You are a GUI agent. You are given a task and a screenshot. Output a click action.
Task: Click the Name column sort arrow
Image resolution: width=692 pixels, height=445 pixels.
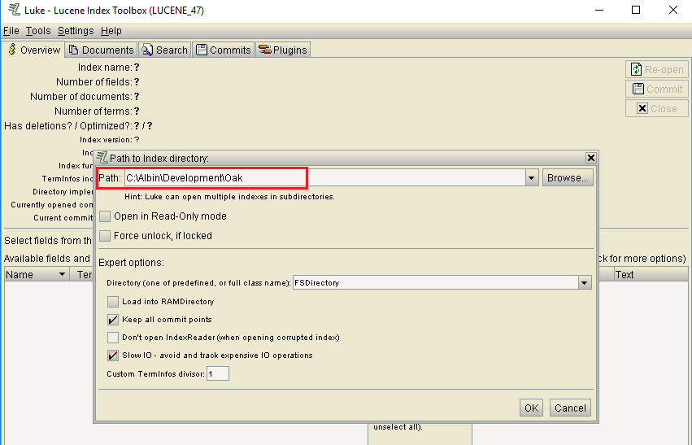click(x=63, y=275)
